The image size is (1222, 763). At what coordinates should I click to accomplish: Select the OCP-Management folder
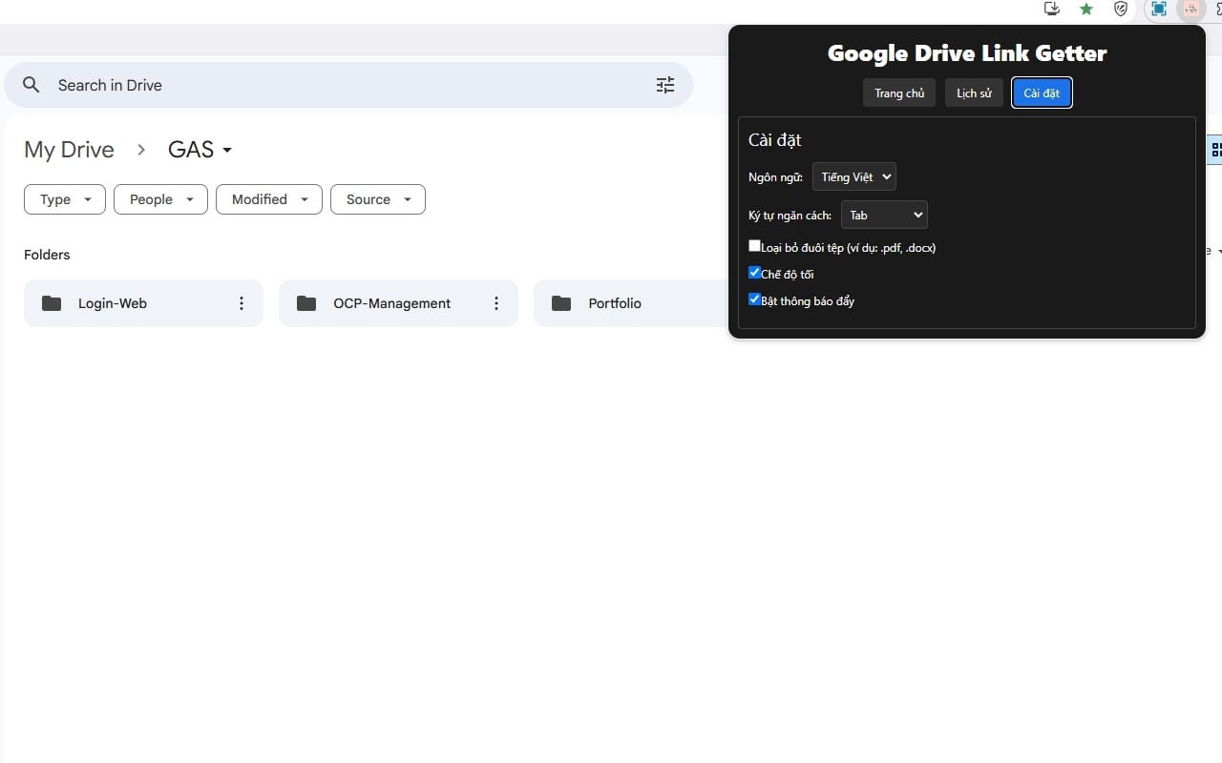[x=398, y=303]
